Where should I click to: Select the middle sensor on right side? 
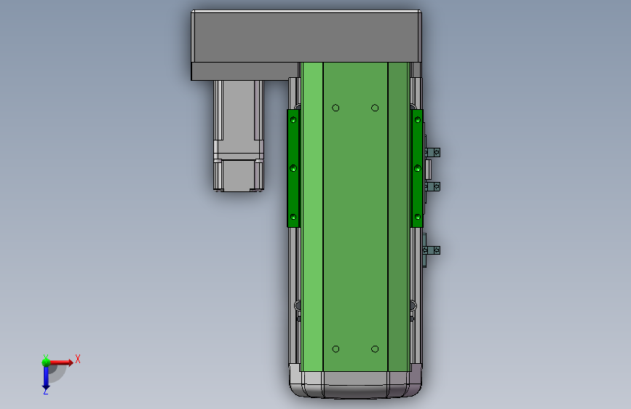click(x=432, y=186)
